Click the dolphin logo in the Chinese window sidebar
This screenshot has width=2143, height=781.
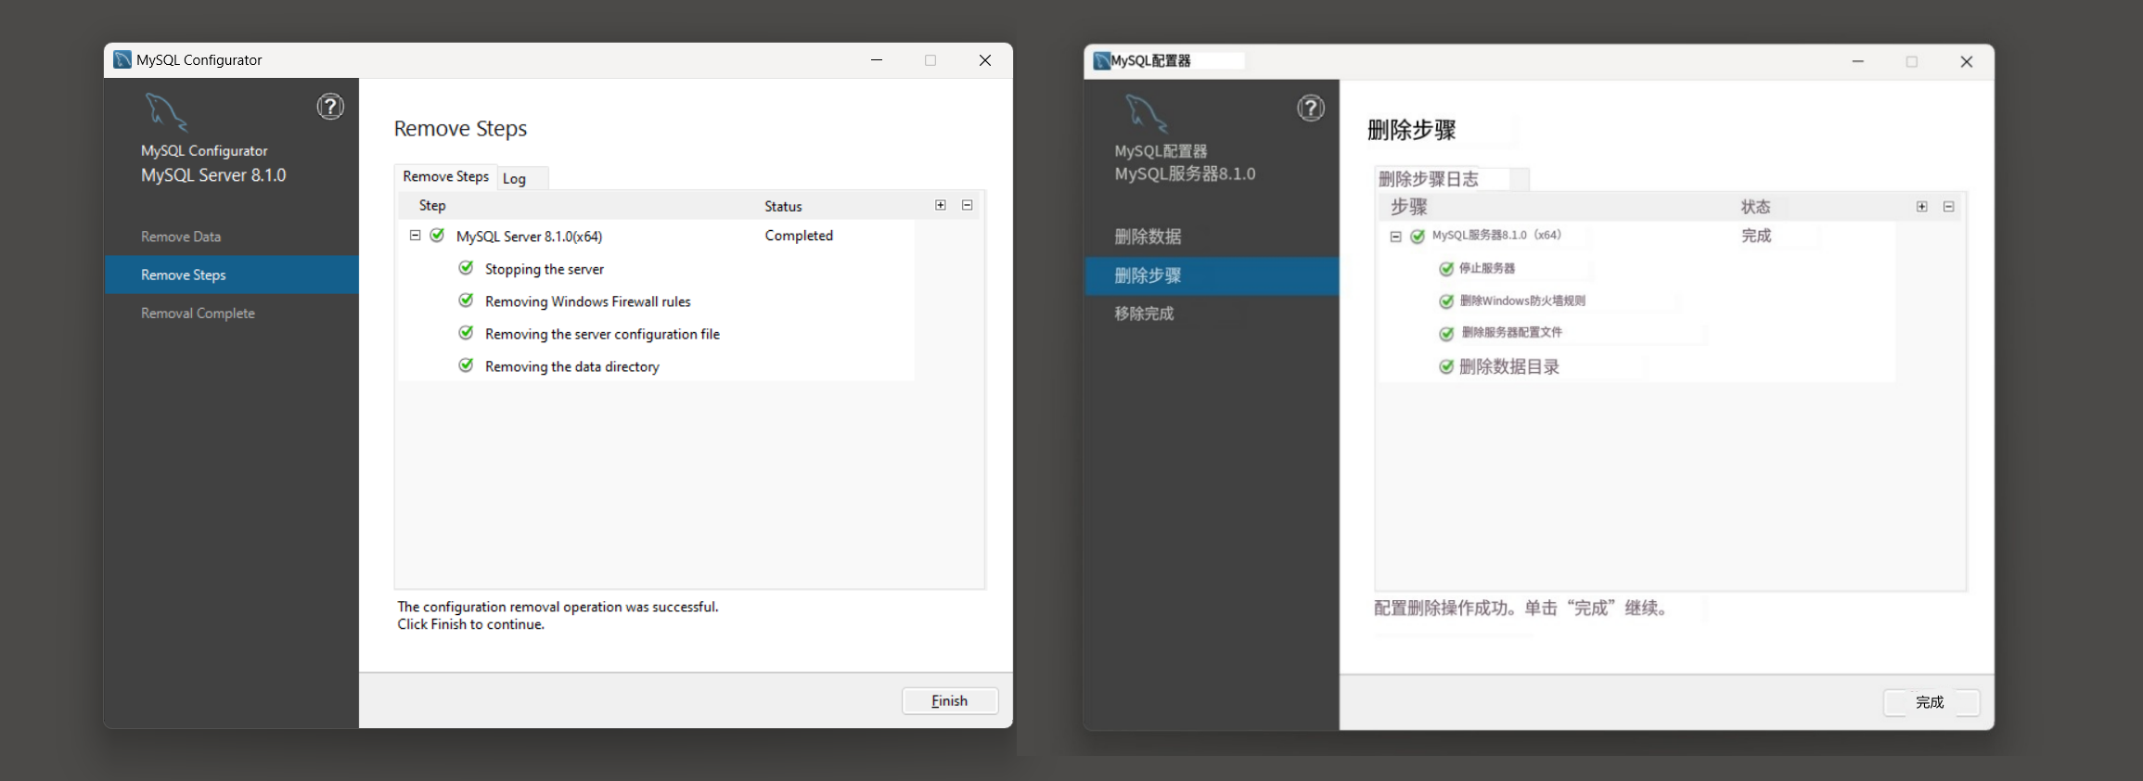click(x=1147, y=113)
